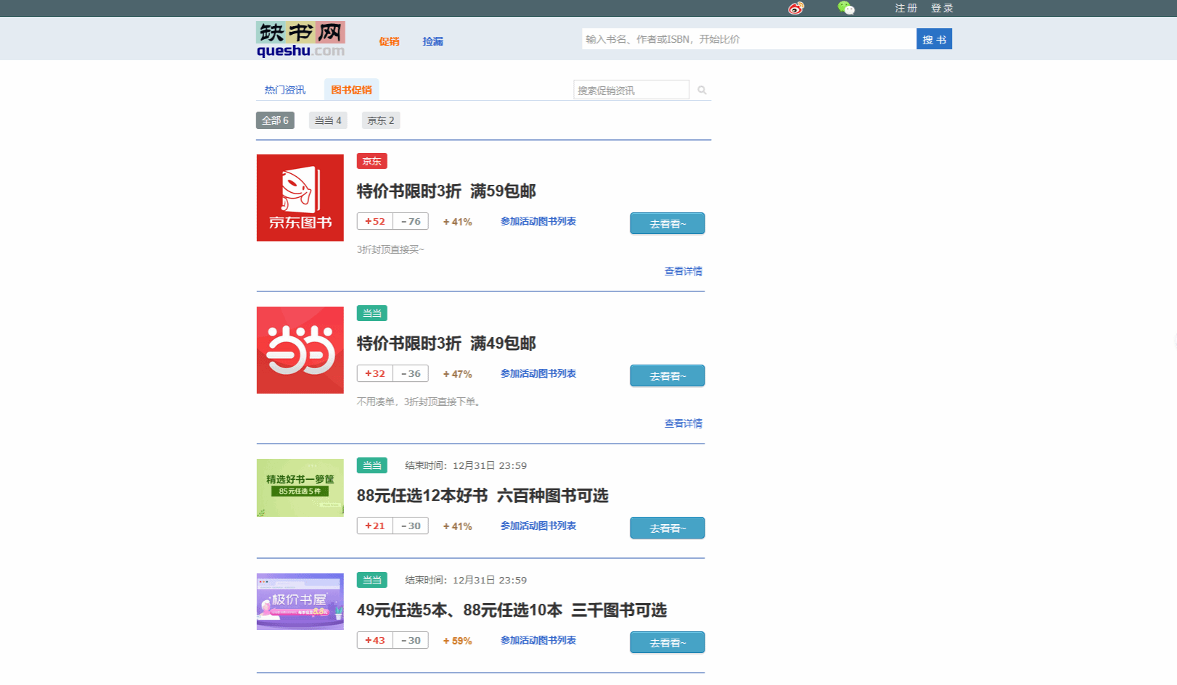Open the Weibo icon in top bar
Screen dimensions: 1177x685
[x=796, y=9]
